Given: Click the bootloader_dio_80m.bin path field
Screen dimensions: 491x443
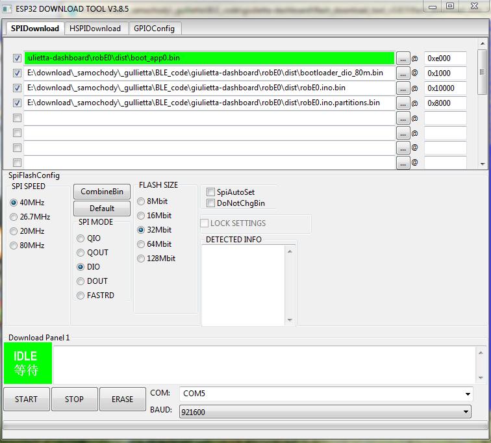Looking at the screenshot, I should point(210,73).
